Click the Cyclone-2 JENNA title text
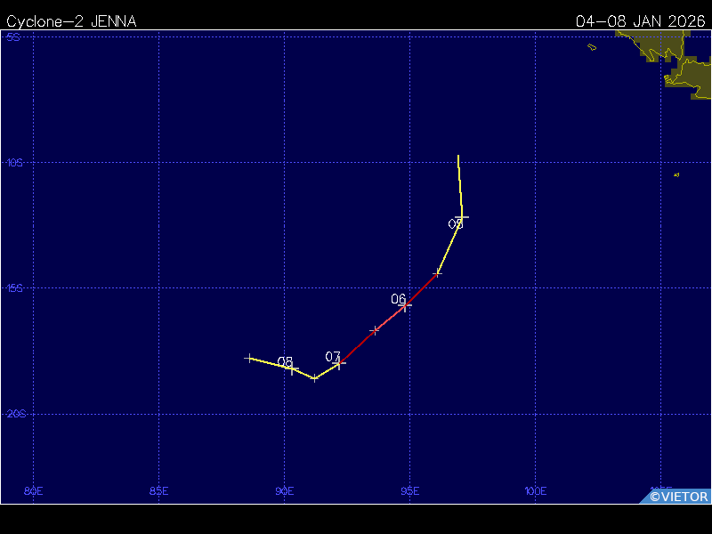This screenshot has width=712, height=534. pyautogui.click(x=71, y=21)
